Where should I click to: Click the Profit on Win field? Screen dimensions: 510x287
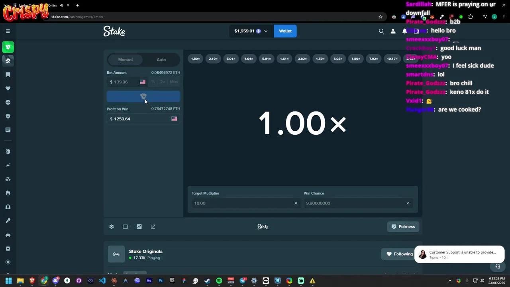(143, 119)
